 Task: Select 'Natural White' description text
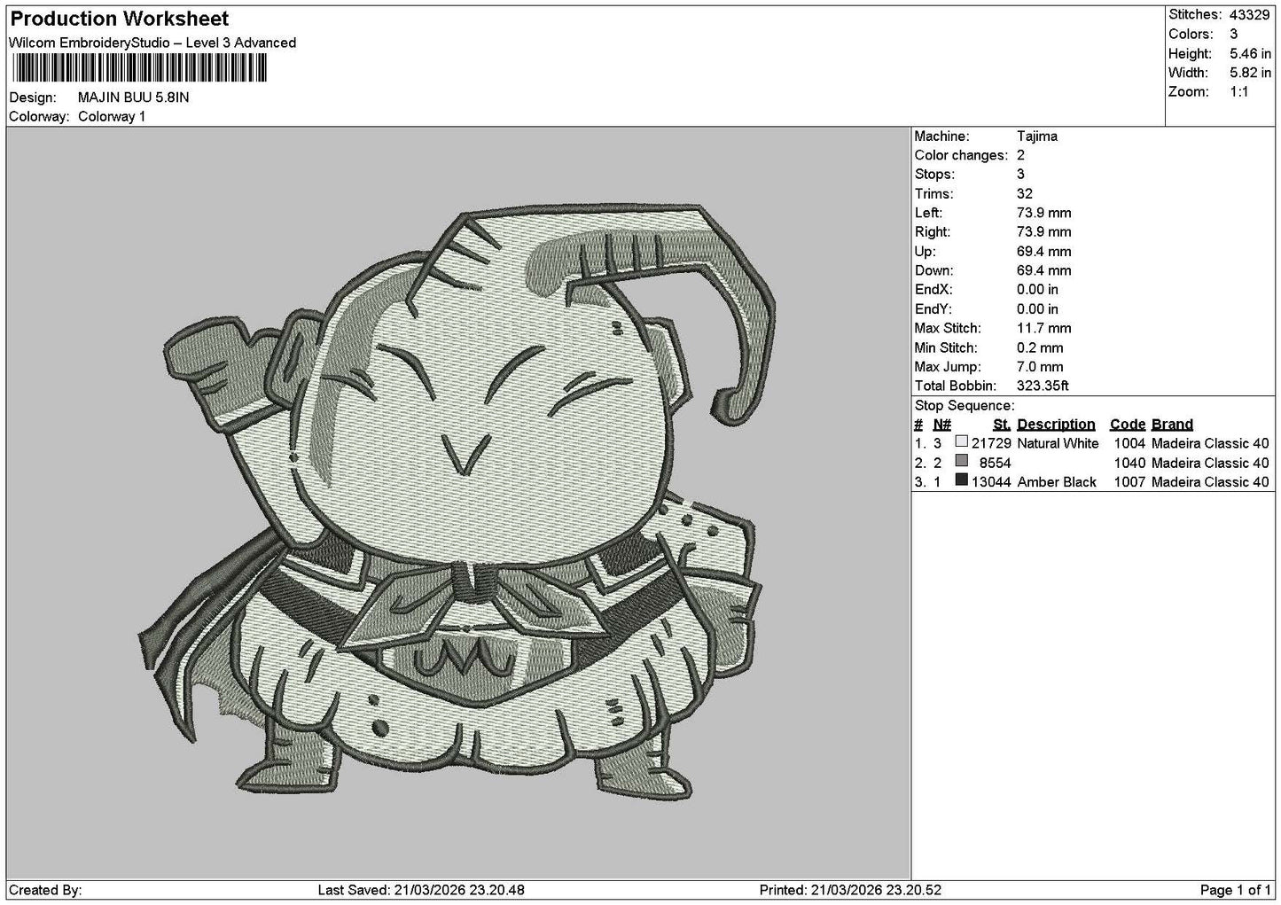(x=1058, y=444)
